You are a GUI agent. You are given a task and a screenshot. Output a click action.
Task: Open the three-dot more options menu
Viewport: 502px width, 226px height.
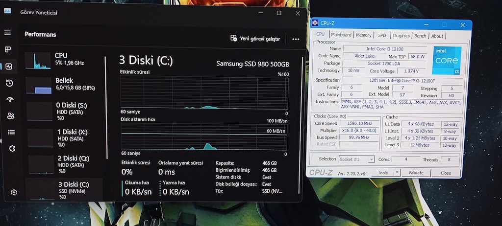[296, 39]
